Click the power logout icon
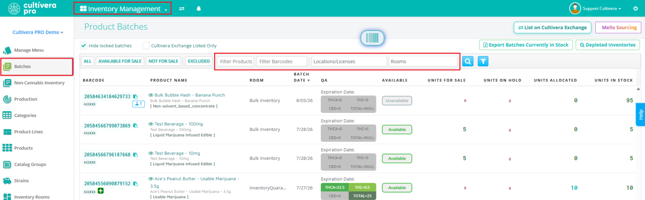 tap(635, 8)
